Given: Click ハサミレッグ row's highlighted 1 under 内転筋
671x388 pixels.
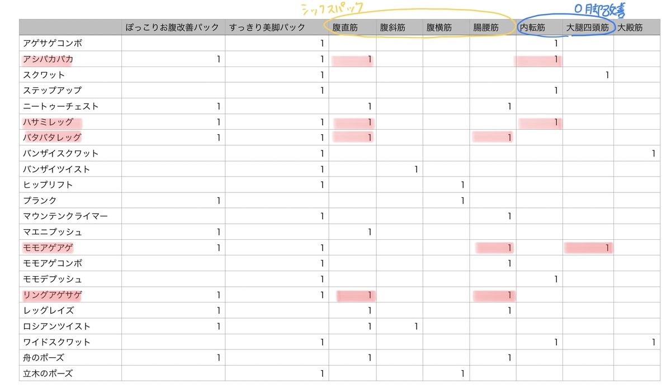Looking at the screenshot, I should [556, 122].
